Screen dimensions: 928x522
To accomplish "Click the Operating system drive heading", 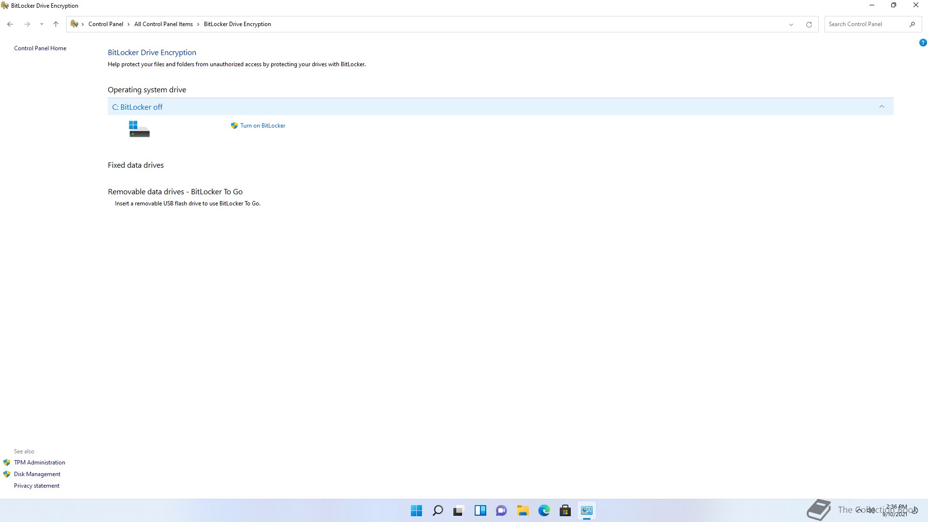I will click(147, 90).
